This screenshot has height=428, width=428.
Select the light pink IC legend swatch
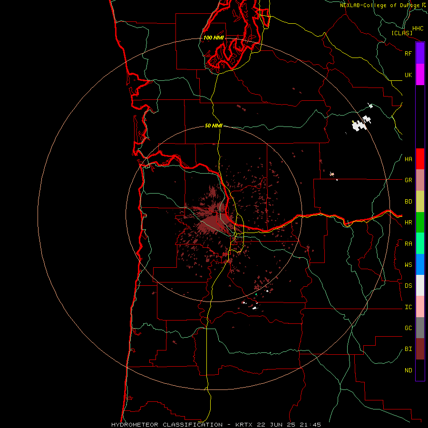point(420,307)
